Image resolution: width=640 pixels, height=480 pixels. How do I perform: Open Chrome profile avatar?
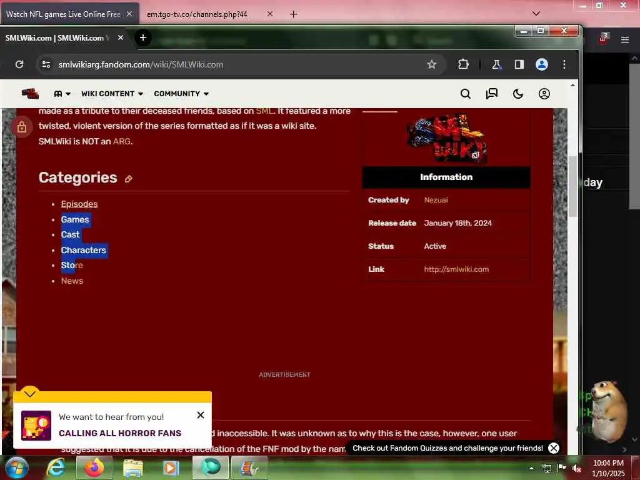tap(542, 64)
